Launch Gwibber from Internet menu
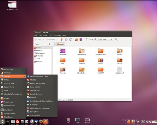 coord(42,98)
